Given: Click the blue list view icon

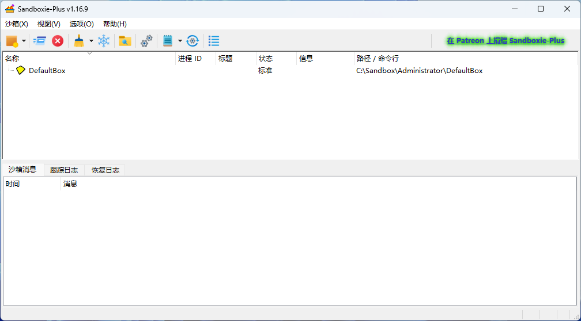Looking at the screenshot, I should click(214, 41).
